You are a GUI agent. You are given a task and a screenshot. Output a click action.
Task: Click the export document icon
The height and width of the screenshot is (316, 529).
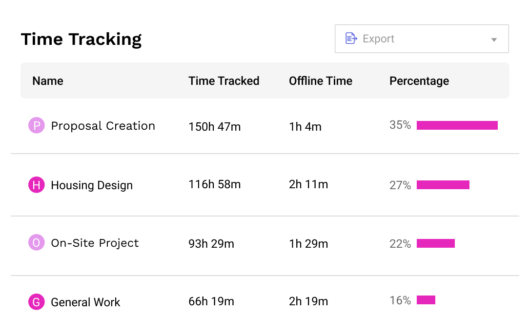tap(351, 39)
